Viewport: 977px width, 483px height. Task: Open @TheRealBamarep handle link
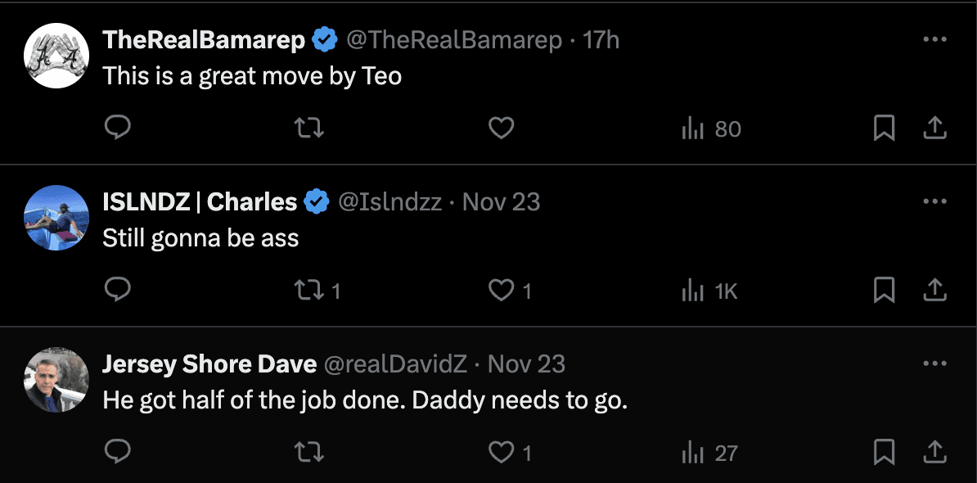tap(453, 40)
